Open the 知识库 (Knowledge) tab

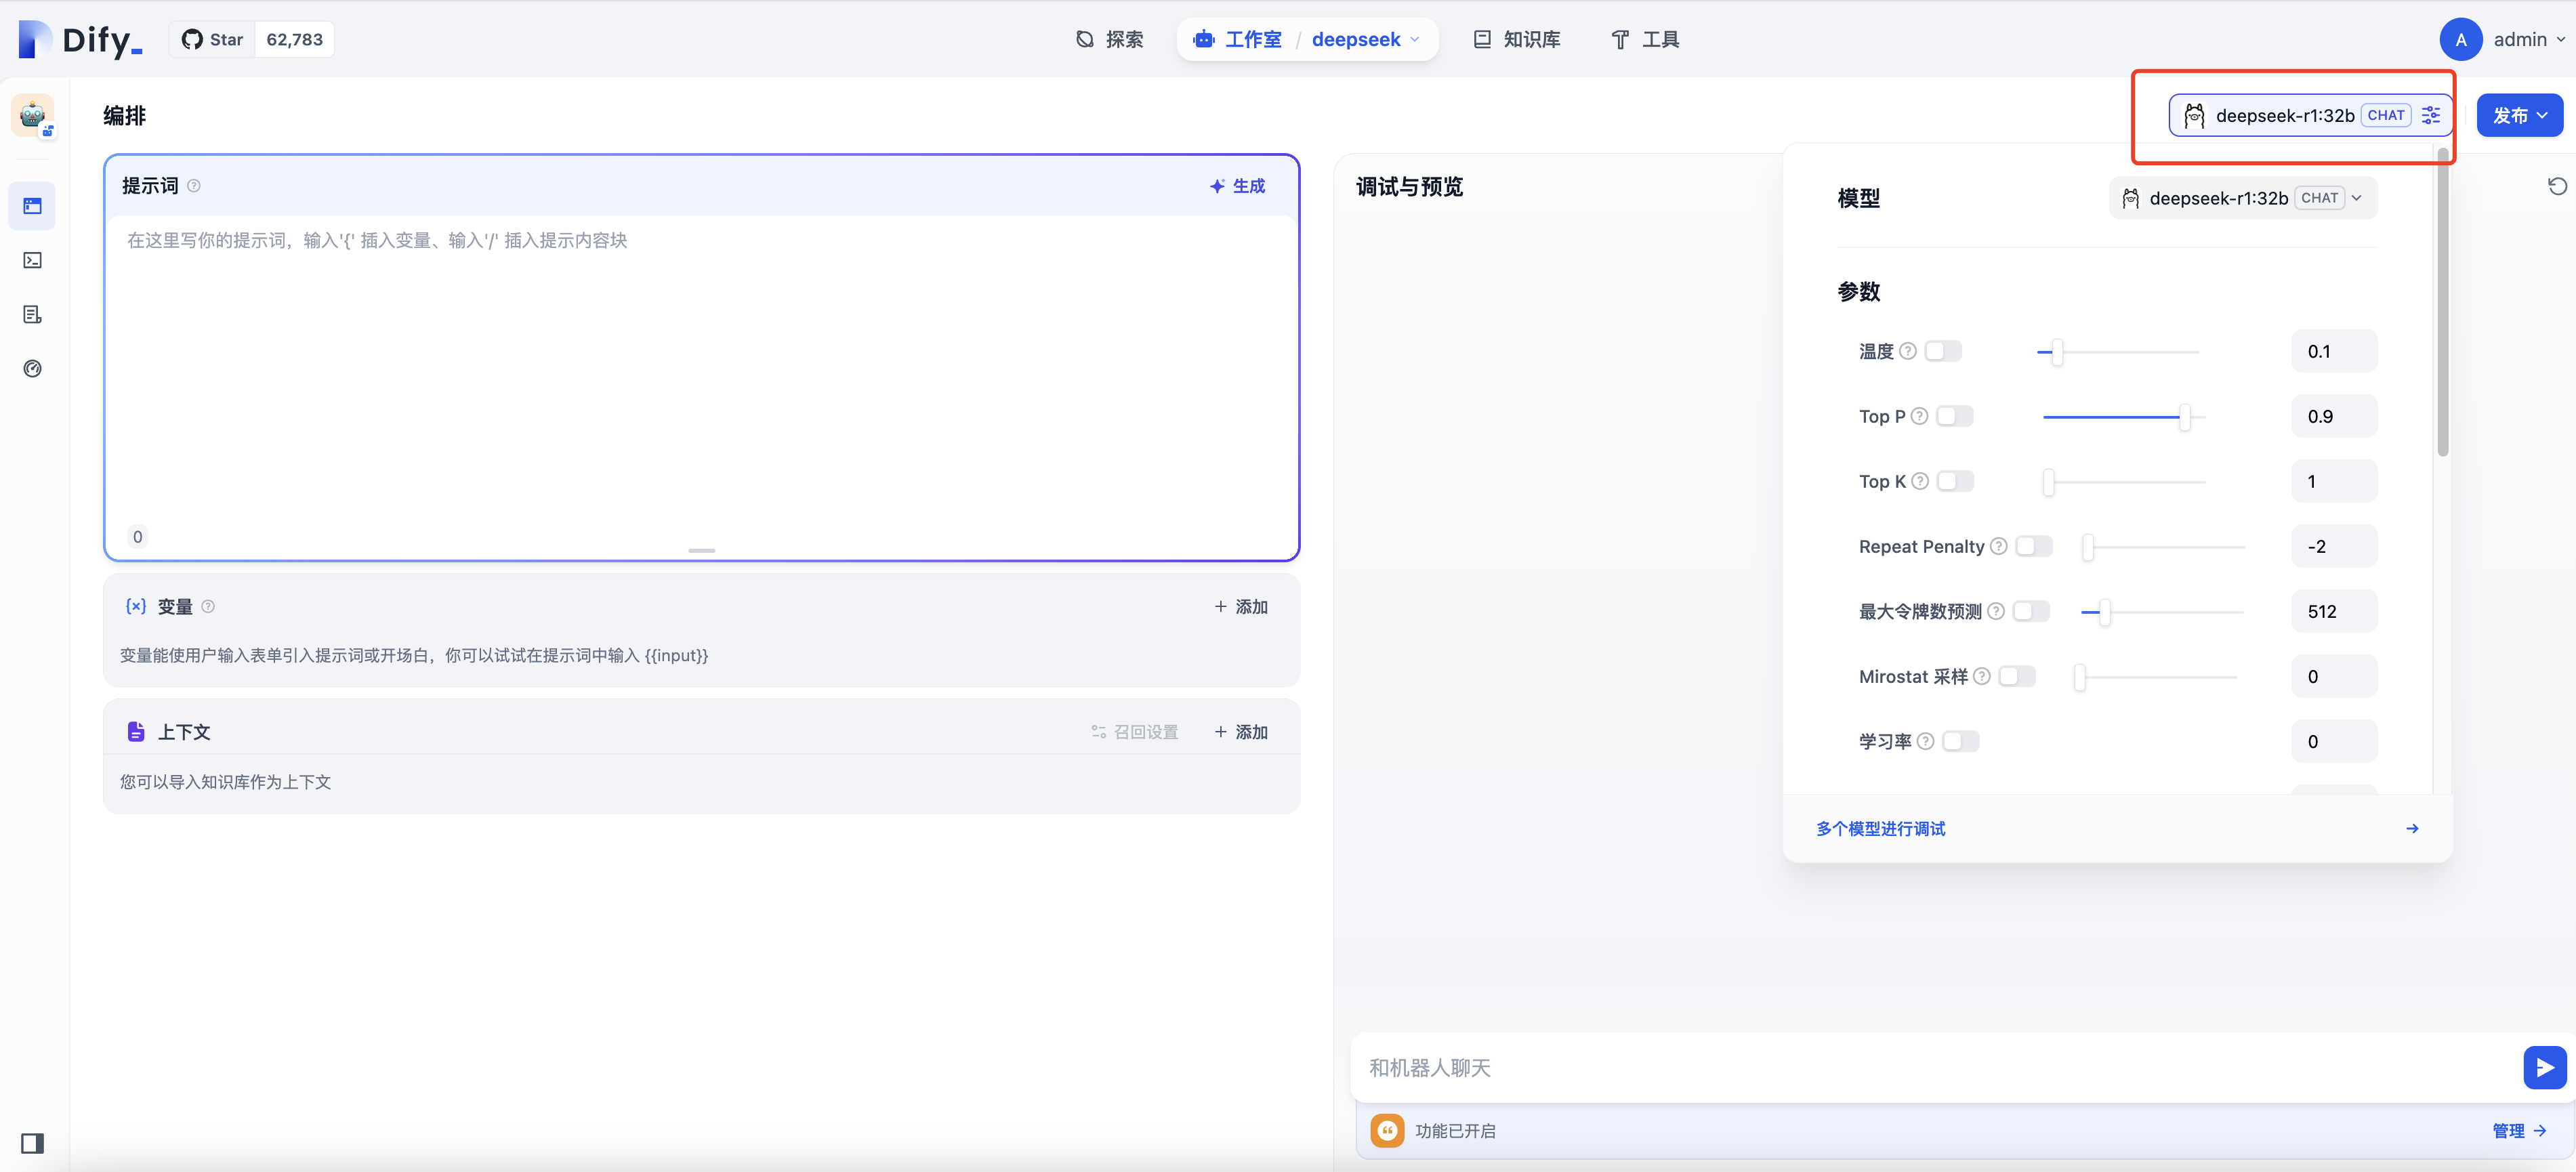point(1517,40)
